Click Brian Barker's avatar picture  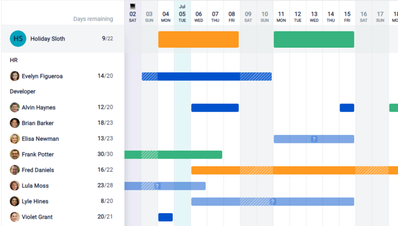tap(15, 123)
